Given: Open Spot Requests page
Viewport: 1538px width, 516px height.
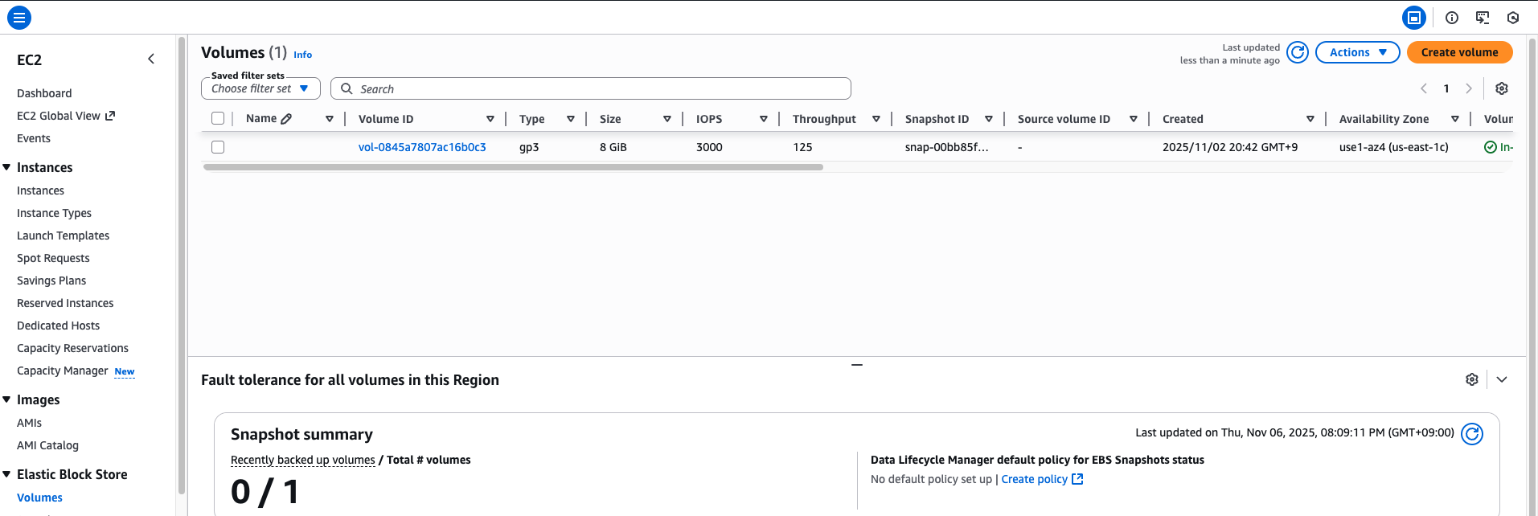Looking at the screenshot, I should (53, 258).
